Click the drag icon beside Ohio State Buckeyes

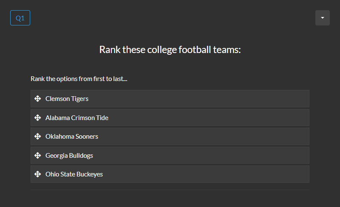coord(37,174)
